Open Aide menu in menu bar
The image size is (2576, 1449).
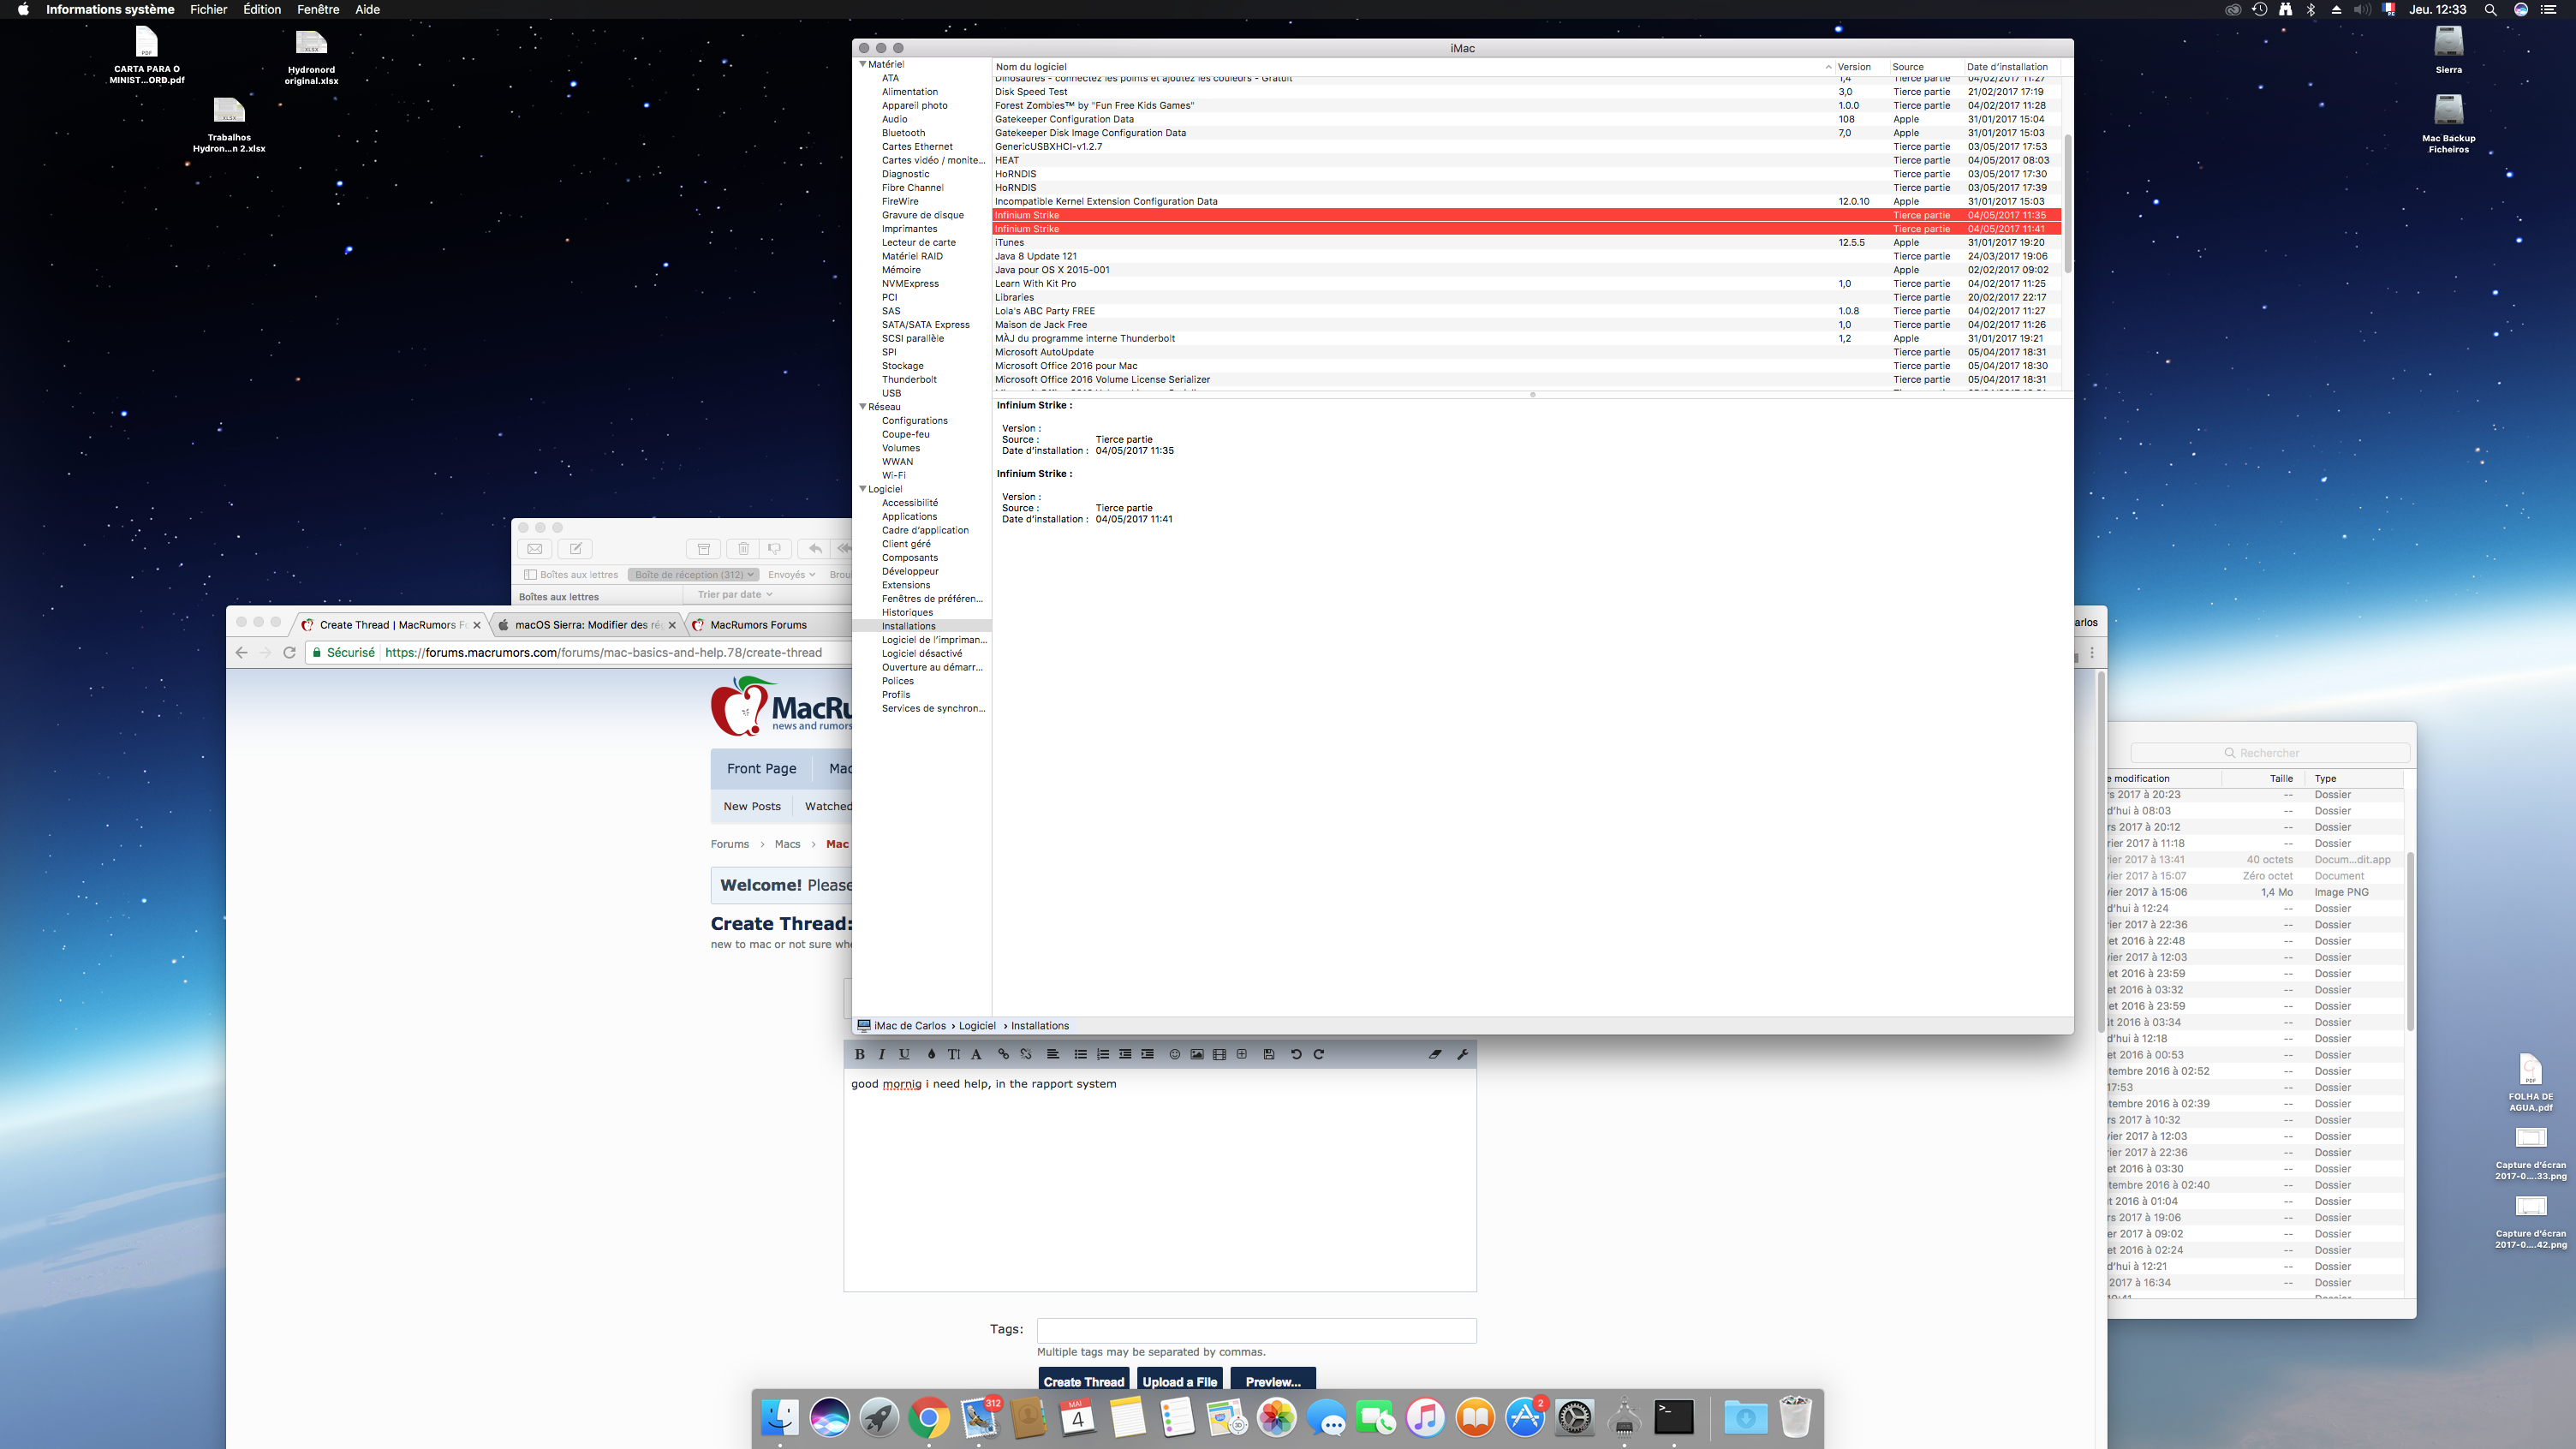[367, 9]
